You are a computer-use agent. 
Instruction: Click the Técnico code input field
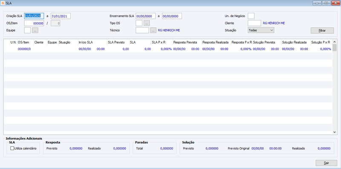pos(142,30)
